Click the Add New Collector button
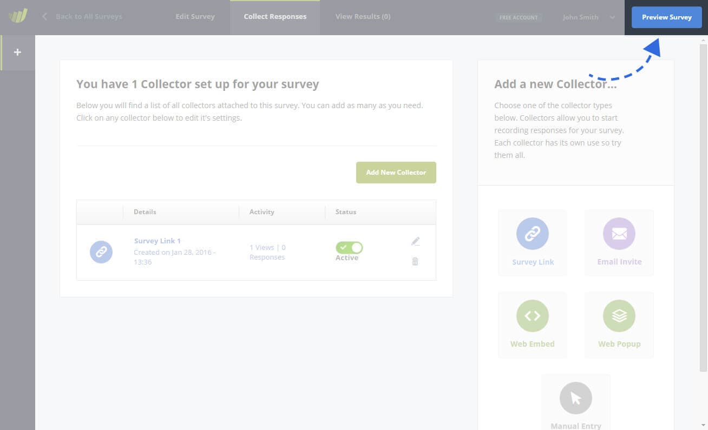 [396, 173]
